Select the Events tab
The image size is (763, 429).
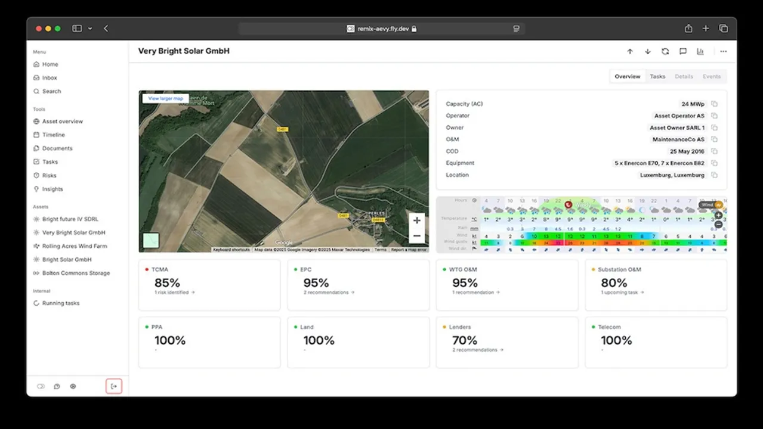(x=711, y=76)
